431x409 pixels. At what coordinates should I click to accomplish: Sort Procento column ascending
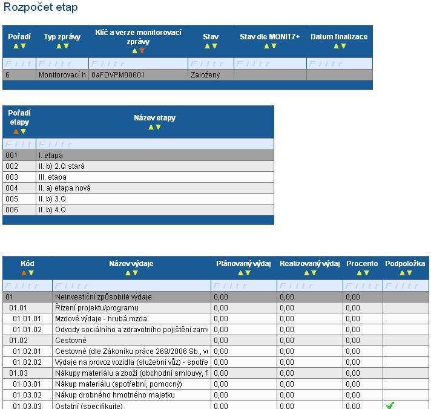[x=359, y=273]
